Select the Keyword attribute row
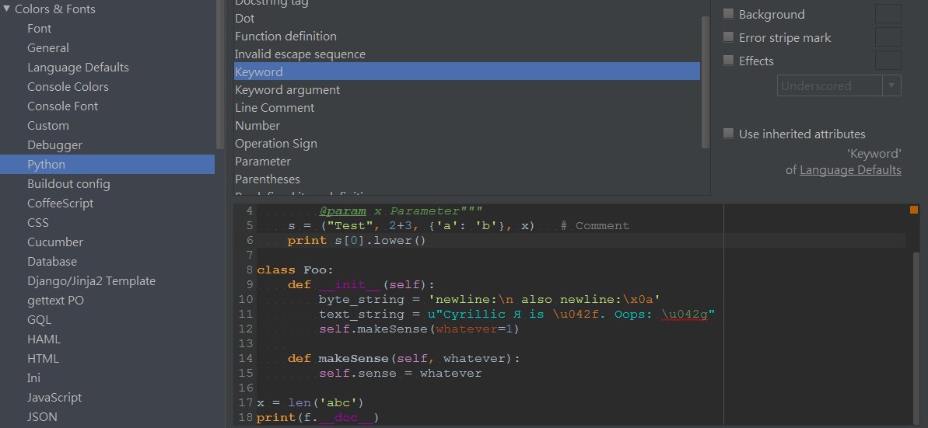Viewport: 928px width, 428px height. 467,71
